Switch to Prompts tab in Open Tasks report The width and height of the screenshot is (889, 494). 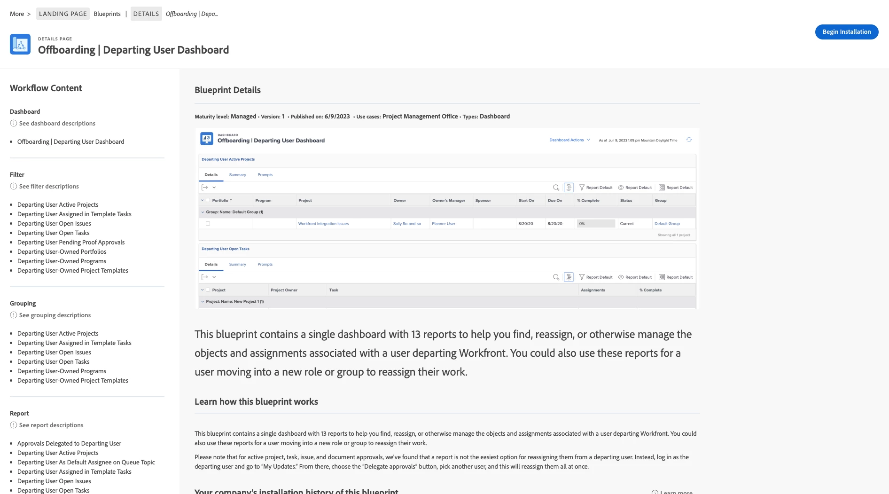[265, 265]
